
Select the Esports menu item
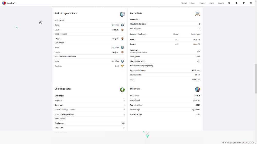click(x=221, y=3)
